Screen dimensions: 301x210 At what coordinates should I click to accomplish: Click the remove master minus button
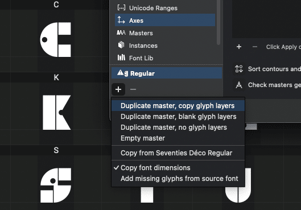tap(133, 89)
